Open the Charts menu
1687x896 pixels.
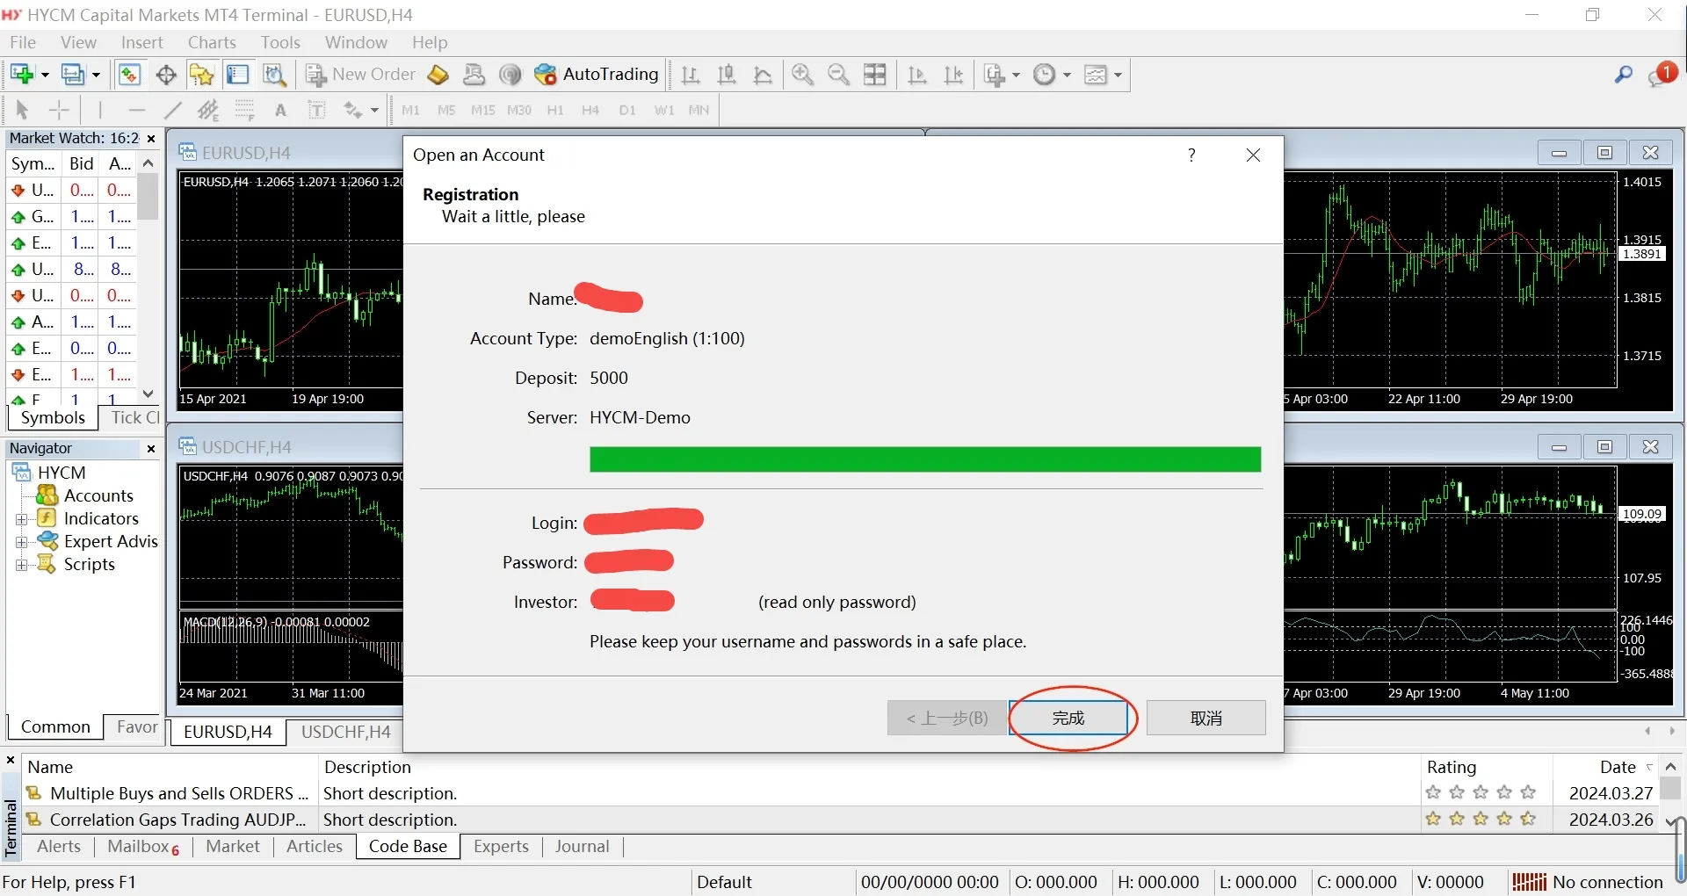tap(212, 42)
